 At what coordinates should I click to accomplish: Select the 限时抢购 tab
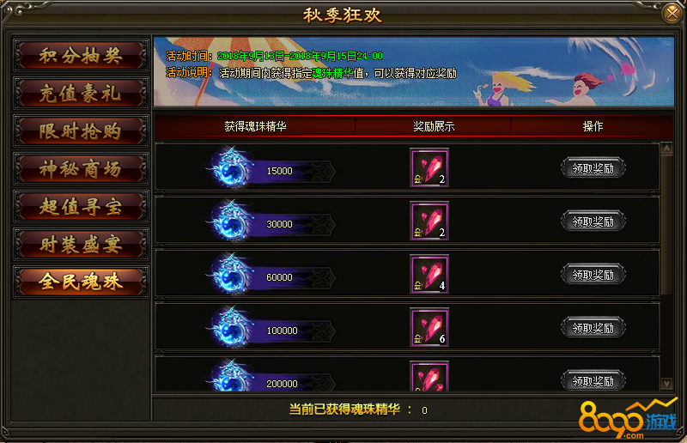81,131
